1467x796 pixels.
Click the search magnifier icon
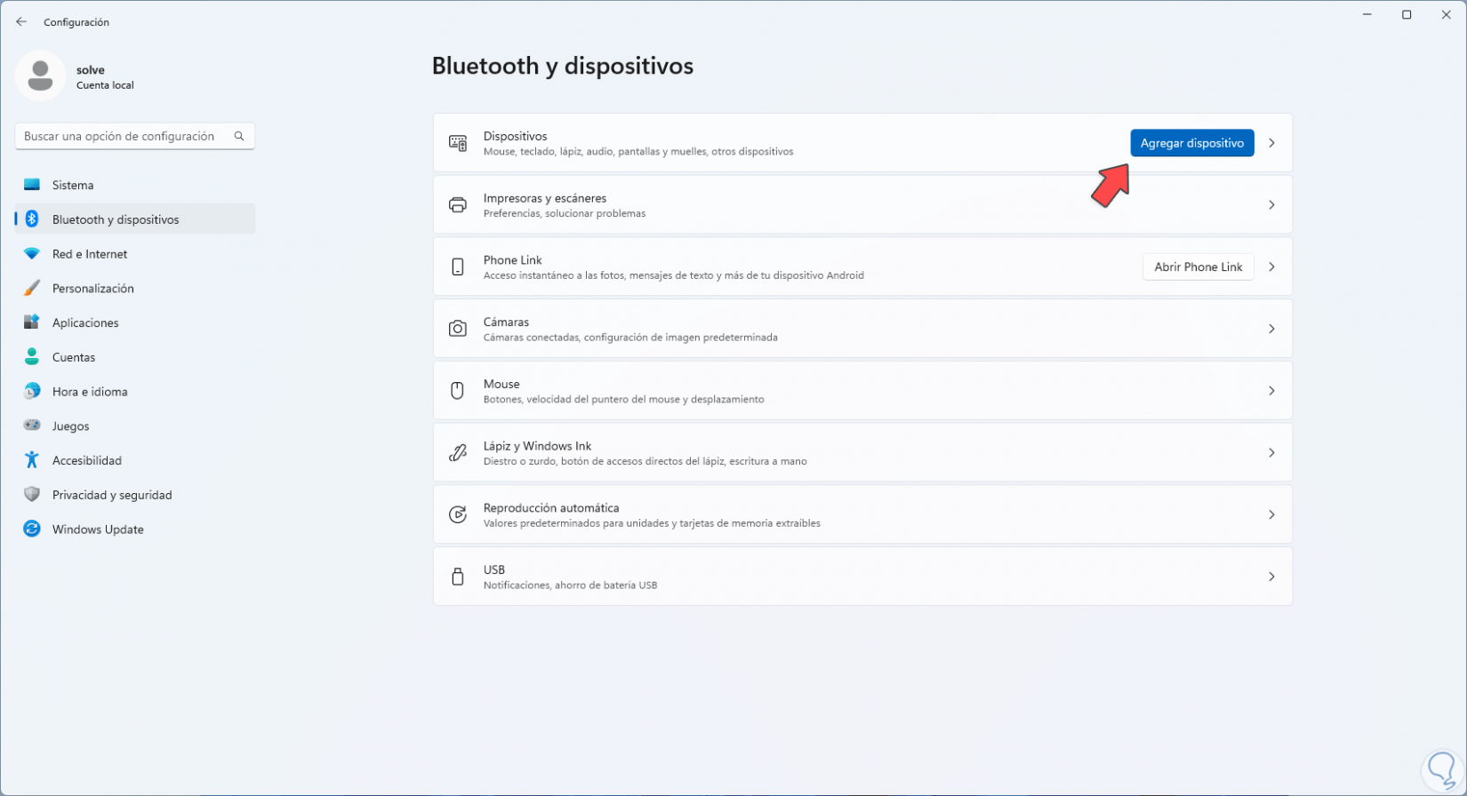239,136
